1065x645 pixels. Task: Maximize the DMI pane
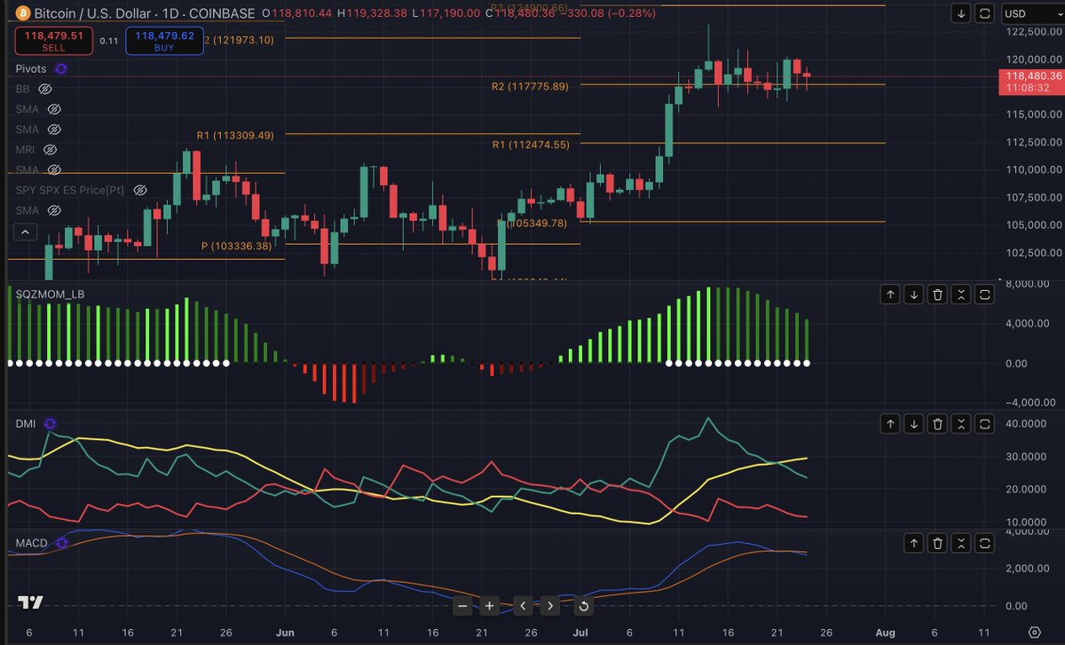pos(984,425)
